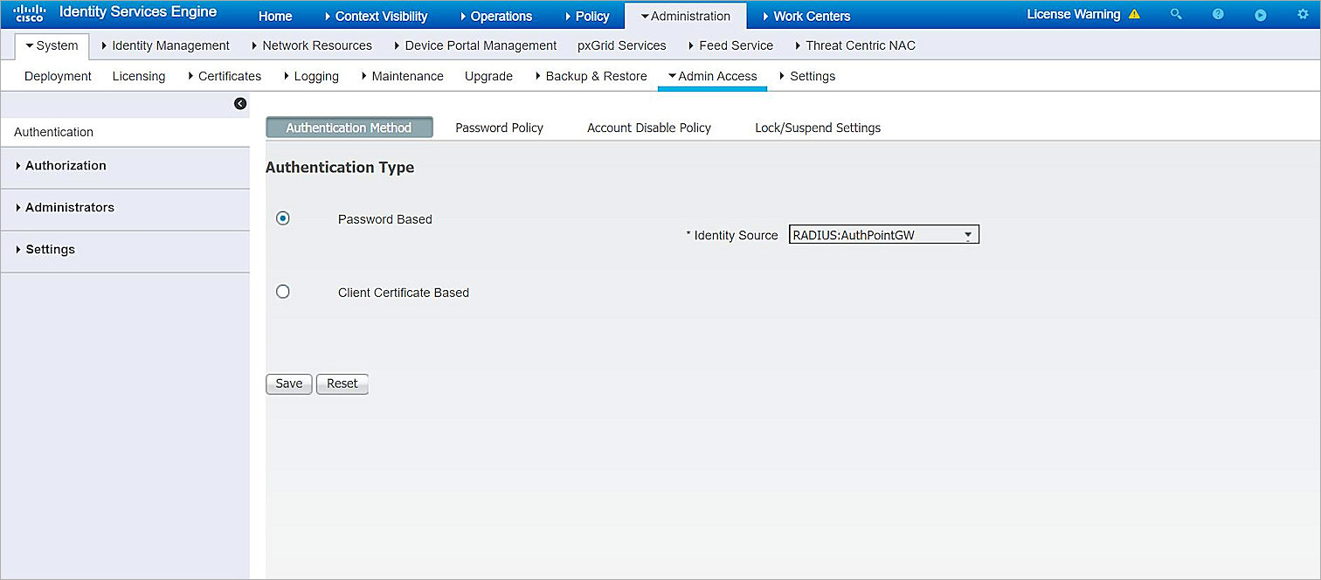Open the Identity Source dropdown
The height and width of the screenshot is (580, 1321).
coord(967,234)
